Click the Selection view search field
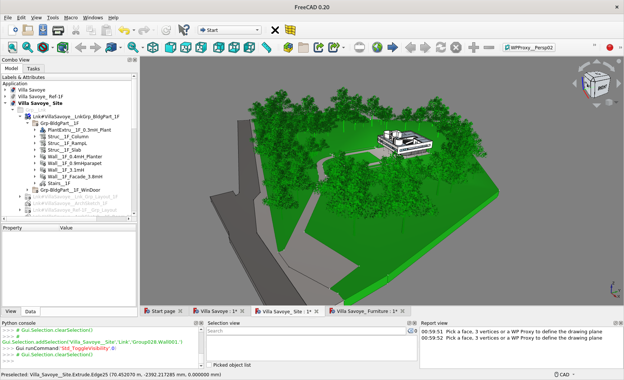624x380 pixels. [306, 331]
